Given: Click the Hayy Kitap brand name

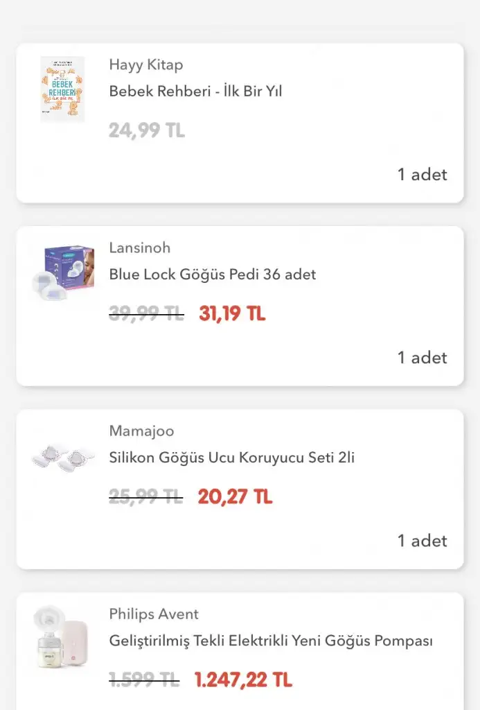Looking at the screenshot, I should 145,65.
